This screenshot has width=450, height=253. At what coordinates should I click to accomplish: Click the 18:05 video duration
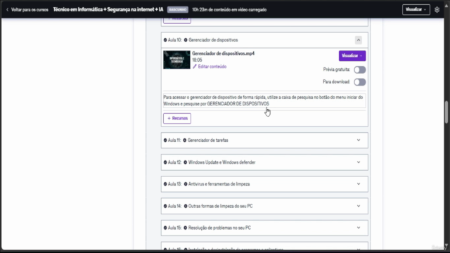coord(197,60)
